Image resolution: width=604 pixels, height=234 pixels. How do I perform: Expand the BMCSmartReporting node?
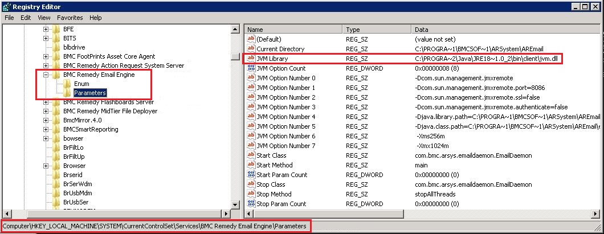click(x=46, y=129)
